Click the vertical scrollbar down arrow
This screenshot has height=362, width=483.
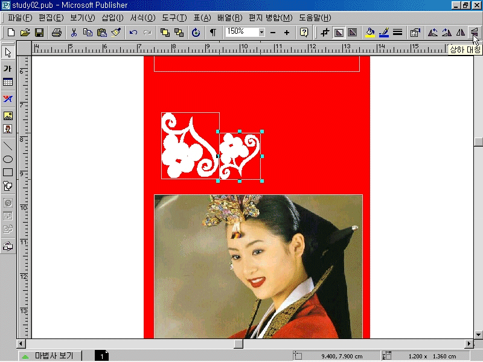[478, 334]
